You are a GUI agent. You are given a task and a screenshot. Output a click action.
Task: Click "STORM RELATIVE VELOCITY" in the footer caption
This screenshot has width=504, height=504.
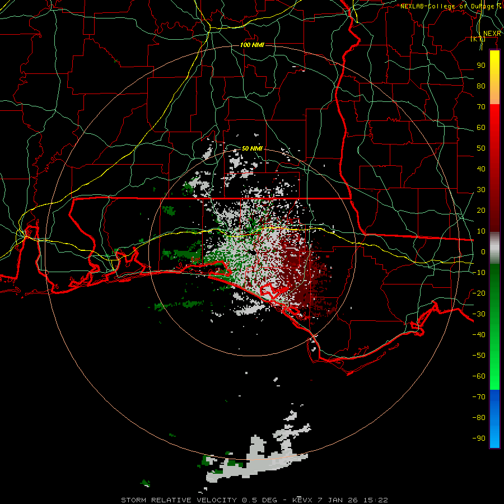[x=179, y=500]
